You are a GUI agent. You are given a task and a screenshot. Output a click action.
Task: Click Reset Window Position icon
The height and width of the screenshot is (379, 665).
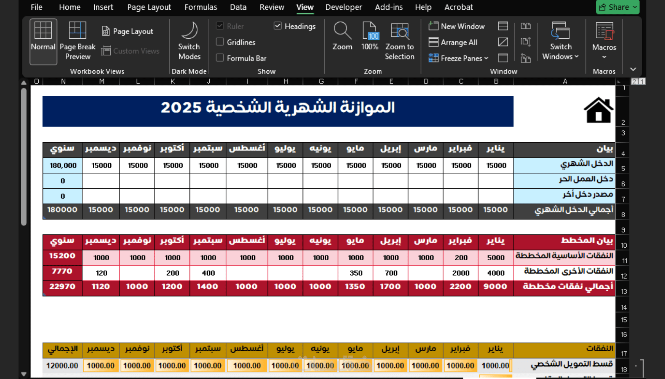pyautogui.click(x=526, y=58)
